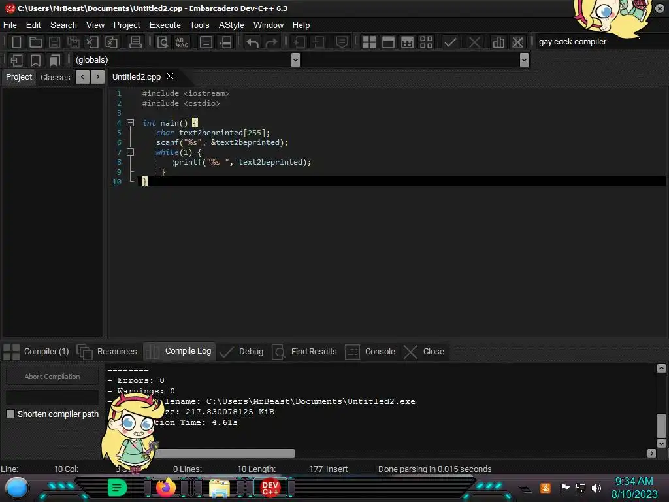Screen dimensions: 669x502
Task: Click the Find magnifier toolbar icon
Action: (163, 42)
